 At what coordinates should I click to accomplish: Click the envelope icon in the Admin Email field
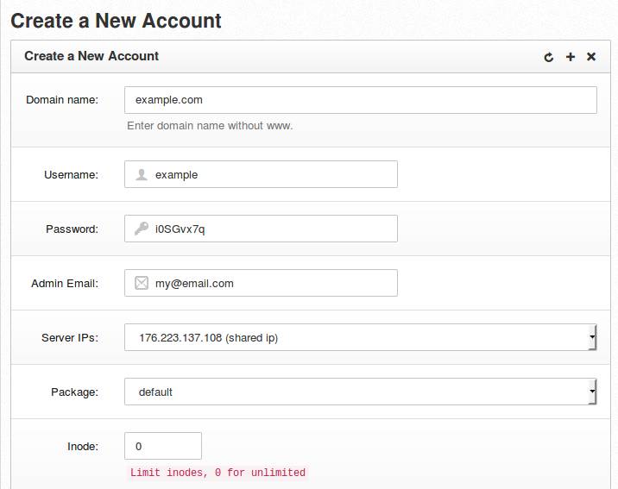click(142, 283)
